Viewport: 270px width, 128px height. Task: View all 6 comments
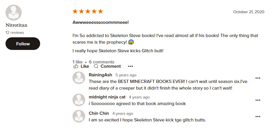pyautogui.click(x=102, y=62)
